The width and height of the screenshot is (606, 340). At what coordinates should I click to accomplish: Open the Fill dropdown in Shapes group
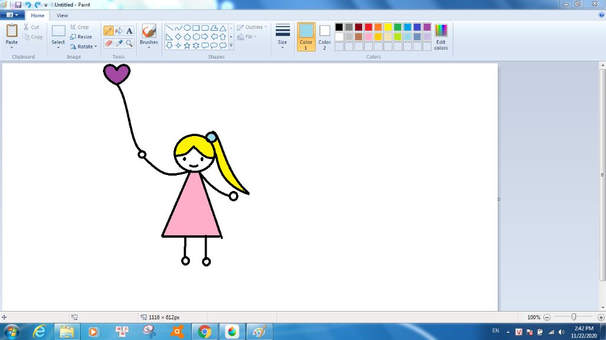pos(247,37)
